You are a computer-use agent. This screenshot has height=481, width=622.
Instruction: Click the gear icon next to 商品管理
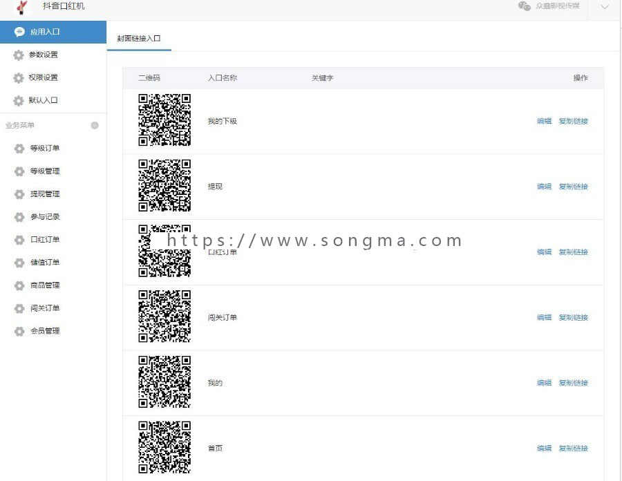click(19, 285)
